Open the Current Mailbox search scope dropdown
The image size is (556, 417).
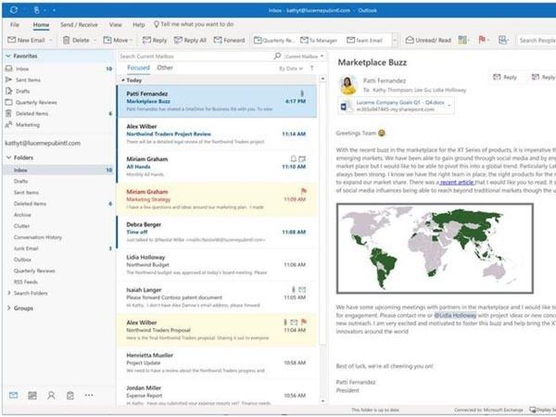[x=304, y=56]
